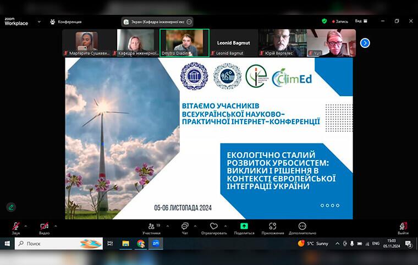Viewport: 418px width, 265px height.
Task: Select Dmytro Diadin video thumbnail
Action: [184, 43]
